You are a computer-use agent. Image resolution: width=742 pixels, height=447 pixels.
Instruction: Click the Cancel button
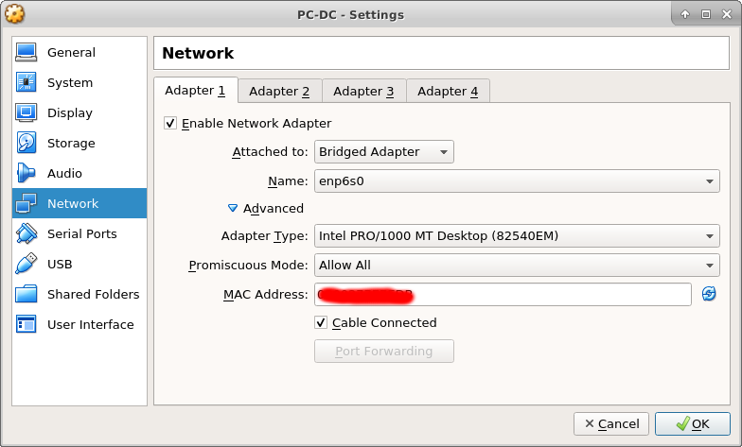pos(611,423)
